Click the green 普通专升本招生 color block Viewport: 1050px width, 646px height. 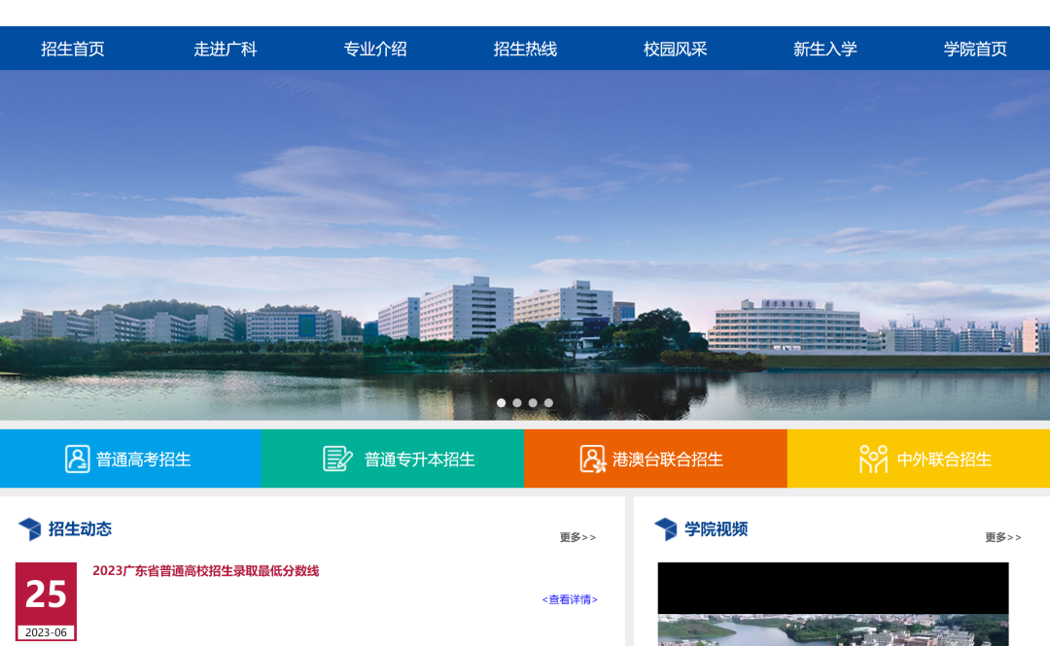click(x=393, y=458)
